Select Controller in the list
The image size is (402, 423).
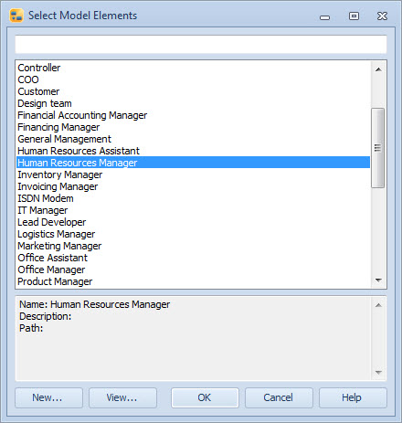194,68
